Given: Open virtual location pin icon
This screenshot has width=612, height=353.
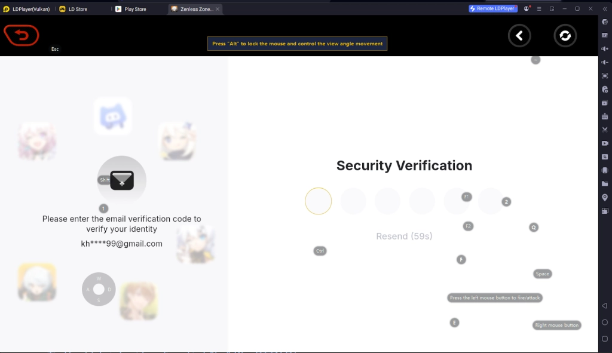Looking at the screenshot, I should (605, 197).
